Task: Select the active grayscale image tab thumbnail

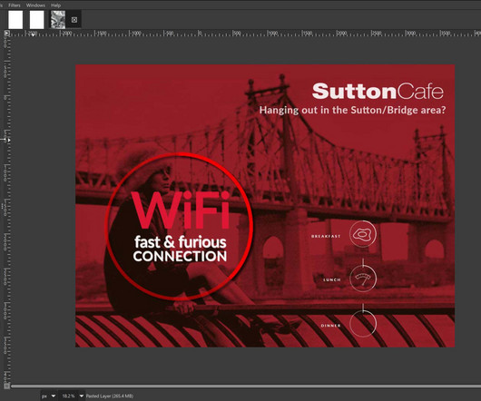Action: 58,20
